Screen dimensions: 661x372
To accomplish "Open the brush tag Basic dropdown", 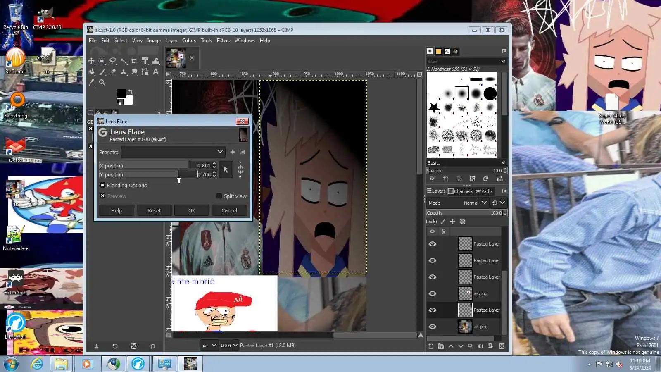I will pyautogui.click(x=466, y=163).
